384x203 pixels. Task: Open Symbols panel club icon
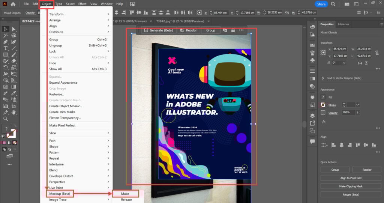click(x=312, y=60)
